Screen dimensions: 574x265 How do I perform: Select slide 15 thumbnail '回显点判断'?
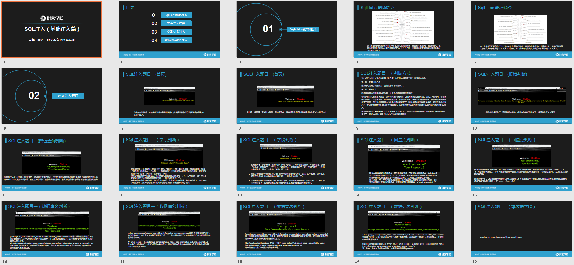[x=522, y=163]
